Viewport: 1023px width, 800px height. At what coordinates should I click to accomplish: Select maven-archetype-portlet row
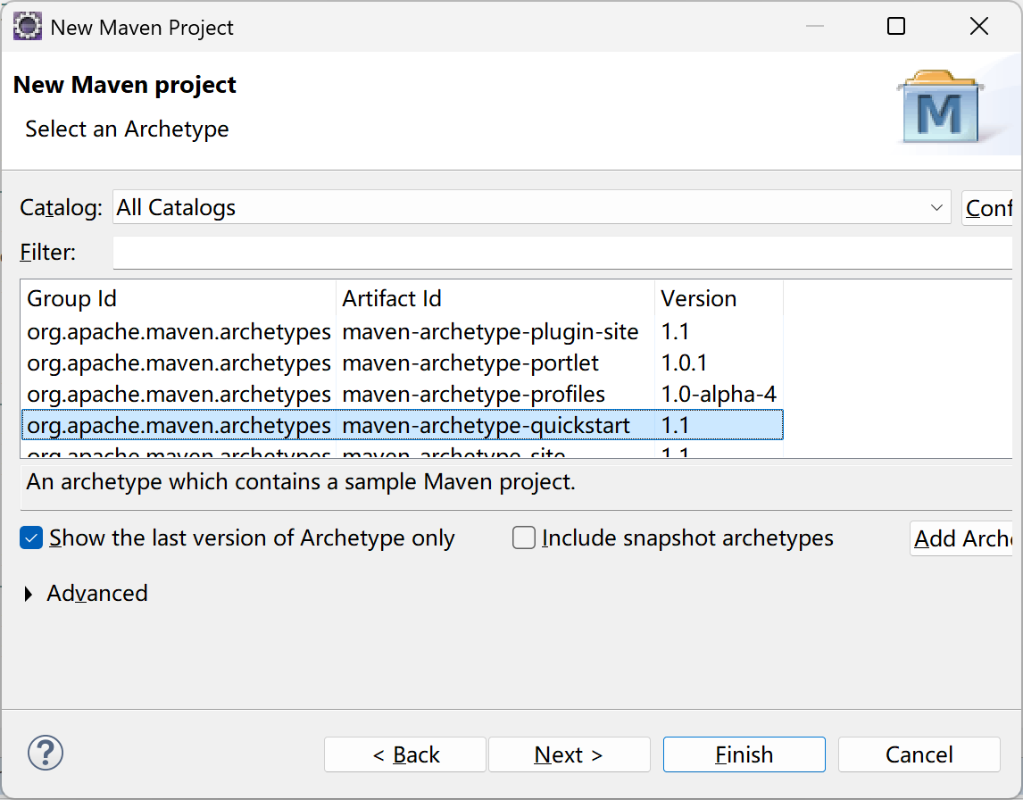point(403,362)
